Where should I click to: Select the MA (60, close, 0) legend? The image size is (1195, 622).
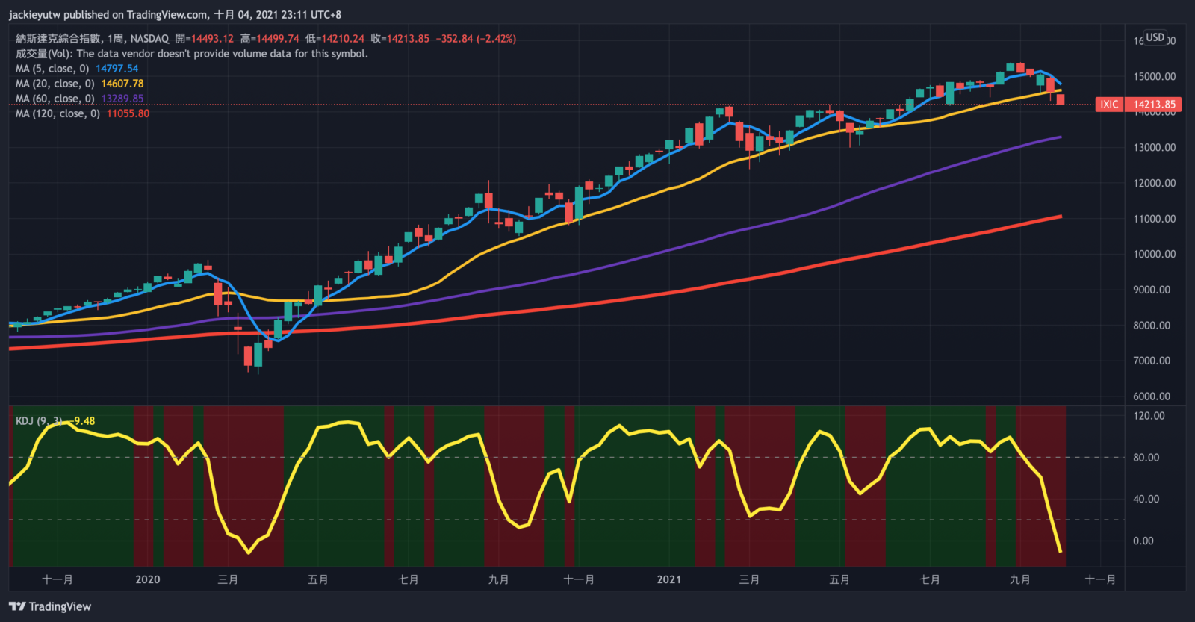point(55,99)
